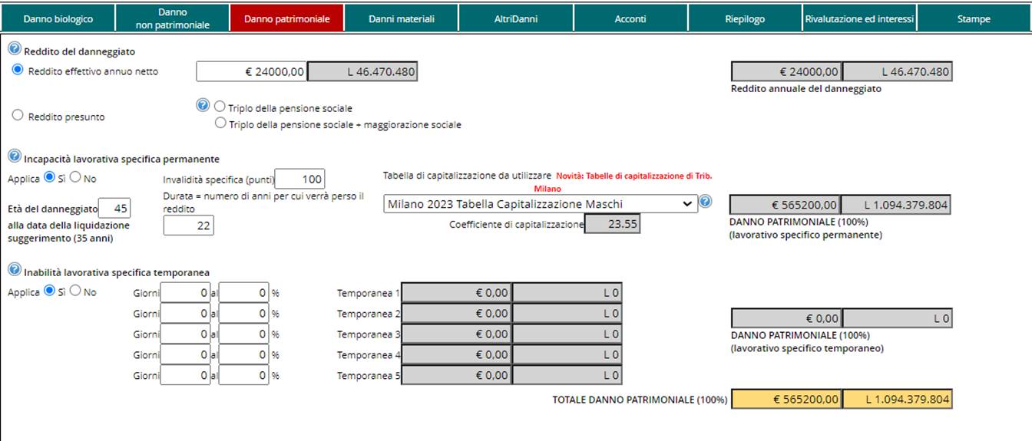Click percent field of Temporanea 3 row
Screen dimensions: 1032x441
(243, 334)
